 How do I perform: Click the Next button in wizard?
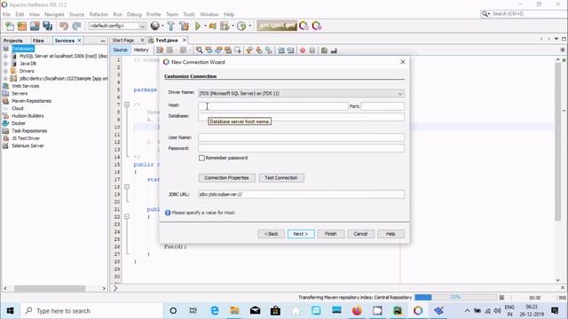(301, 234)
